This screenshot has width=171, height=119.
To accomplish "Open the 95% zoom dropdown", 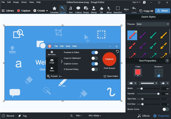I will tap(79, 116).
